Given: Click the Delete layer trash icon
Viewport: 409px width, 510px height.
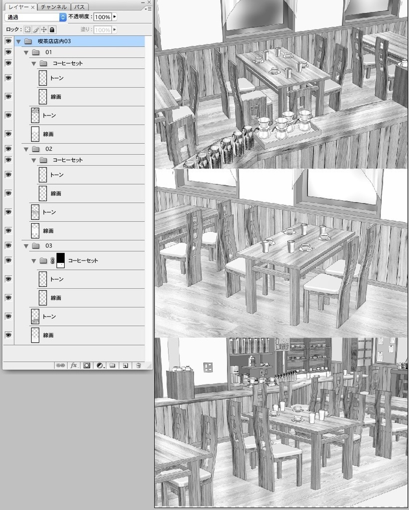Looking at the screenshot, I should (x=138, y=366).
